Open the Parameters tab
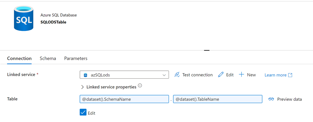Viewport: 313px width, 122px height. pyautogui.click(x=76, y=58)
